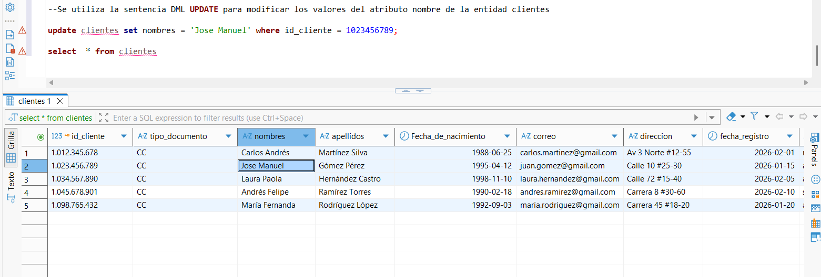The width and height of the screenshot is (821, 277).
Task: Expand the filter history dropdown arrow
Action: (712, 118)
